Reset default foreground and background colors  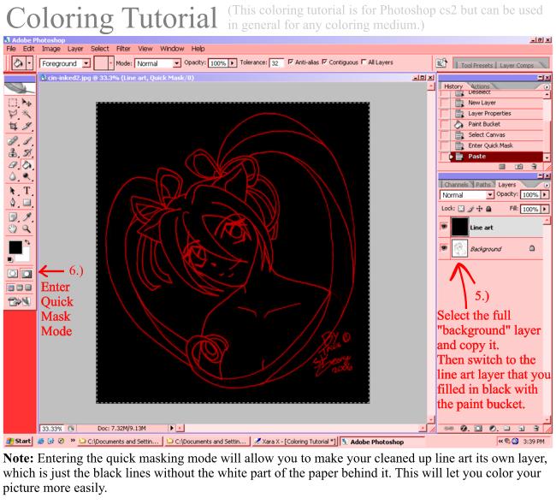pyautogui.click(x=10, y=259)
